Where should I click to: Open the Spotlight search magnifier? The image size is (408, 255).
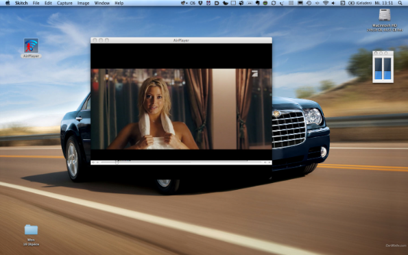pyautogui.click(x=400, y=3)
